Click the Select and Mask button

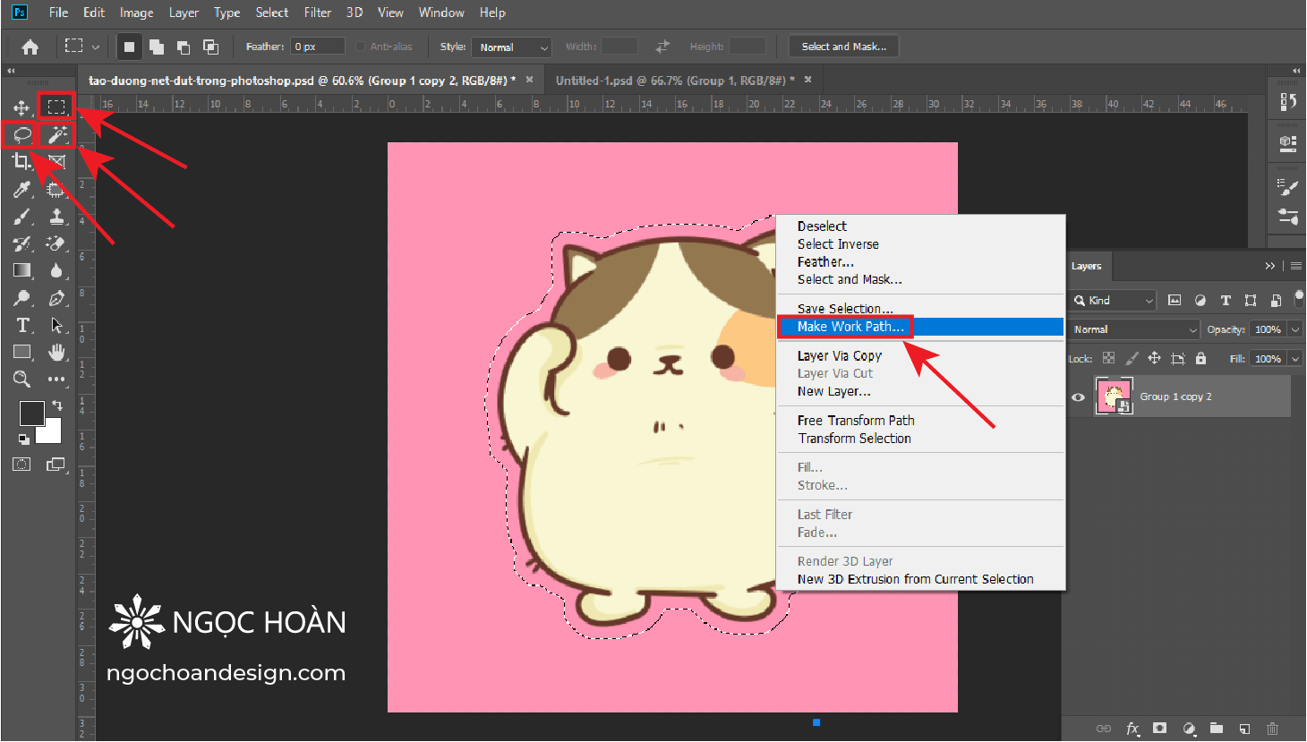[842, 46]
